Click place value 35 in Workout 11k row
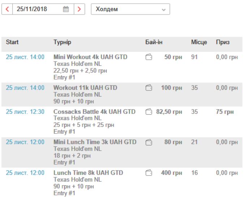 (x=195, y=88)
